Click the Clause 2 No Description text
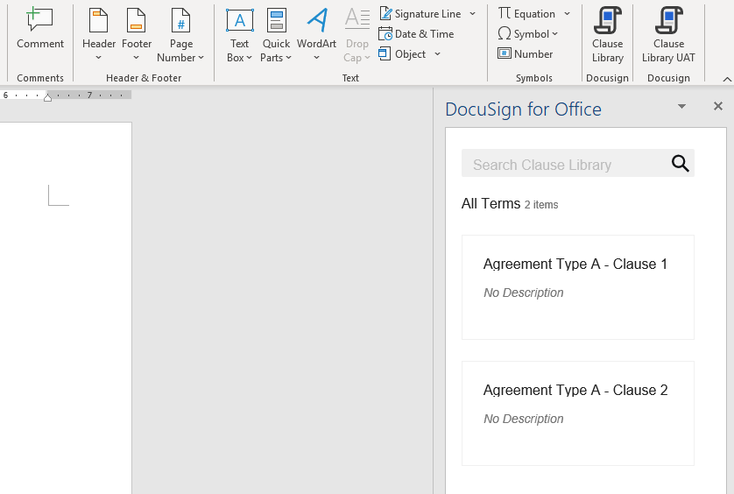 click(x=524, y=419)
